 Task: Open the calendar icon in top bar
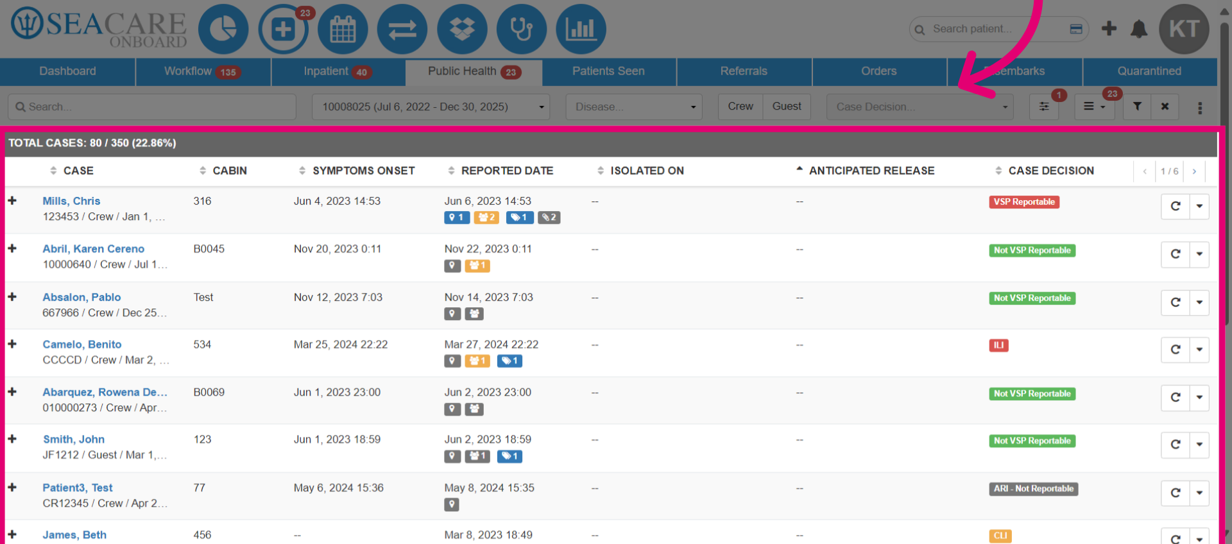pyautogui.click(x=343, y=29)
